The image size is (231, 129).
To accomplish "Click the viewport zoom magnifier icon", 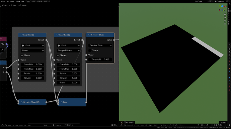I will [225, 14].
